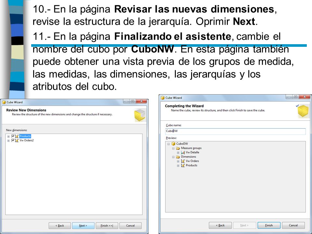The height and width of the screenshot is (234, 312).
Task: Click the Products dimension icon in Preview
Action: pyautogui.click(x=183, y=165)
